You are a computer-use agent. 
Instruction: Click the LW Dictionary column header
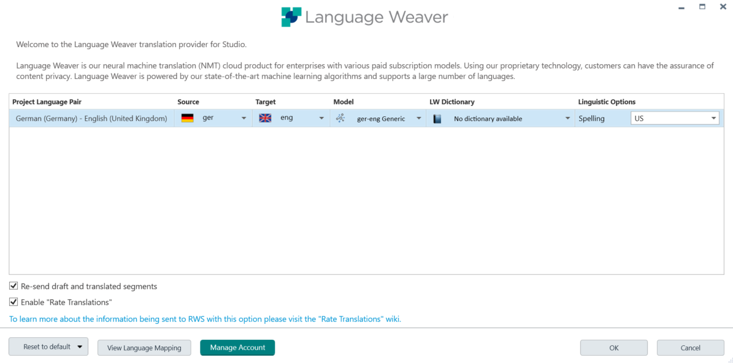pyautogui.click(x=452, y=102)
